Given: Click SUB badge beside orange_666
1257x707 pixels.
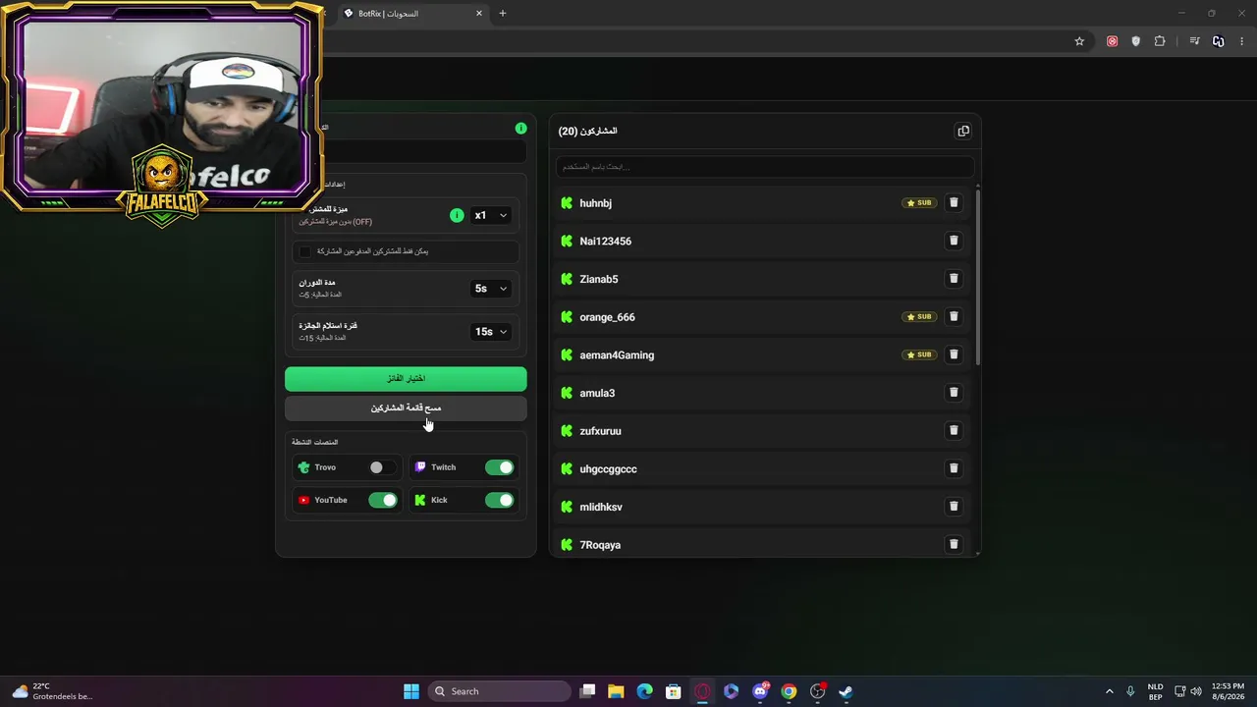Looking at the screenshot, I should point(919,317).
